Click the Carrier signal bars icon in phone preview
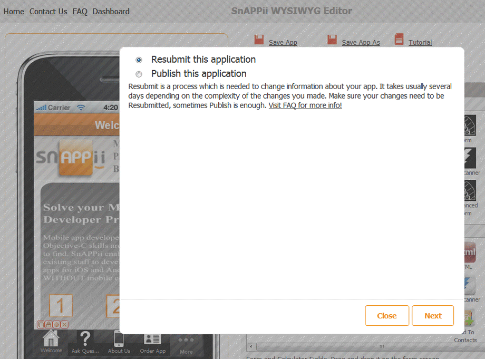The image size is (485, 359). click(42, 108)
